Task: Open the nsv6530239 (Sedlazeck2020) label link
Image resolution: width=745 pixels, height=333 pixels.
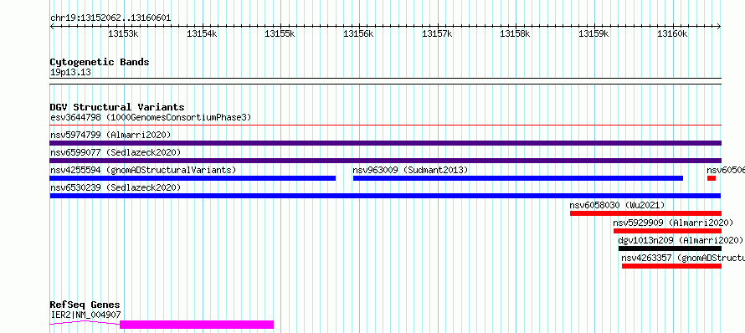Action: (x=116, y=187)
